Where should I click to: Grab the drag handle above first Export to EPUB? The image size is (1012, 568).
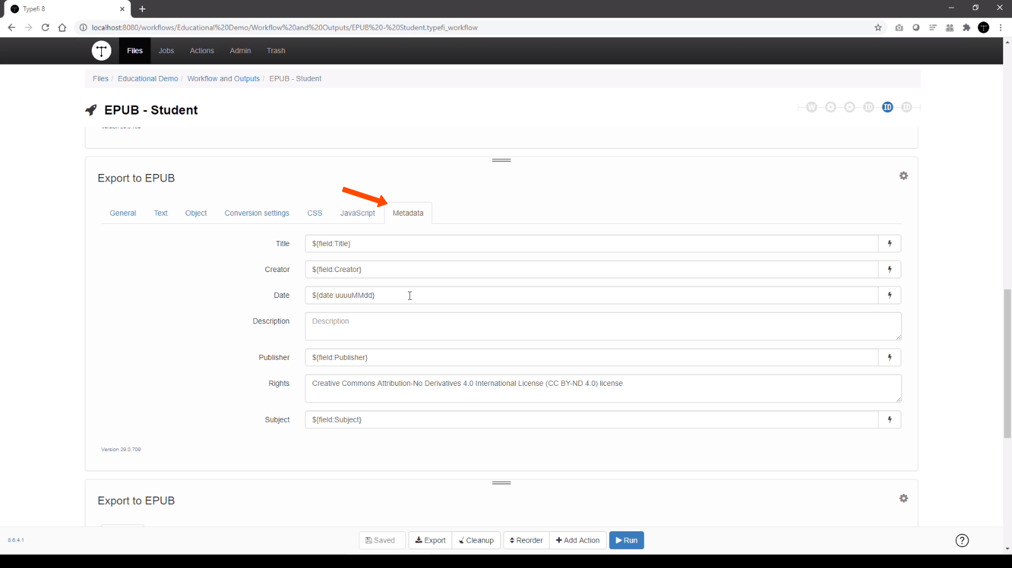coord(502,160)
